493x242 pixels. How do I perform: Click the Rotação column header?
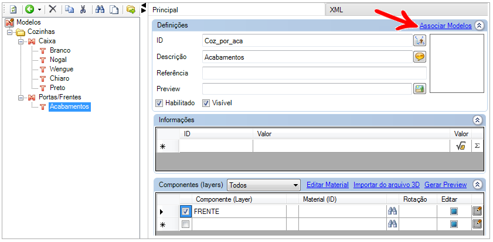point(418,199)
